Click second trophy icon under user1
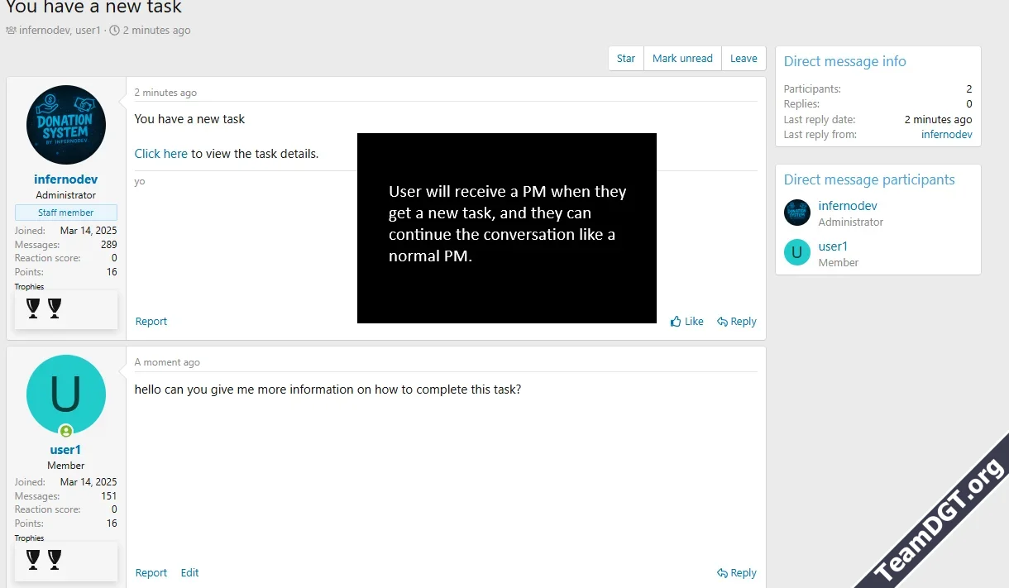This screenshot has width=1009, height=588. [55, 560]
